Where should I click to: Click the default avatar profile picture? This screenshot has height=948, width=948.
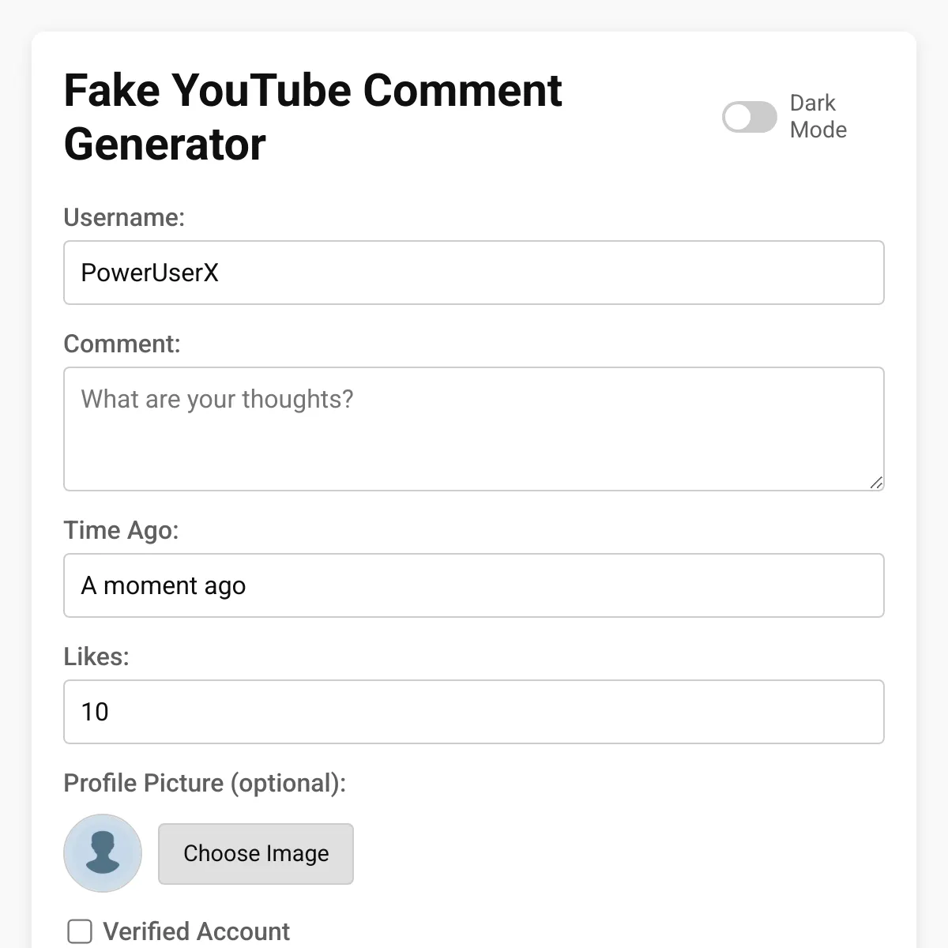(x=103, y=853)
